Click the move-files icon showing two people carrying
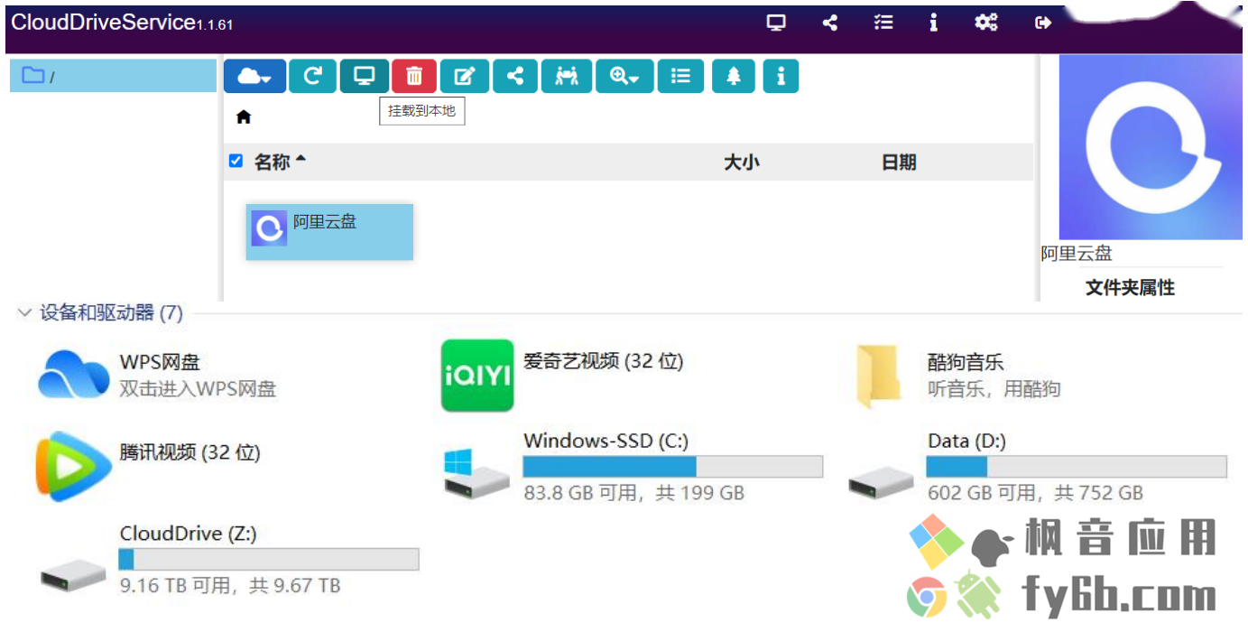 click(x=567, y=77)
